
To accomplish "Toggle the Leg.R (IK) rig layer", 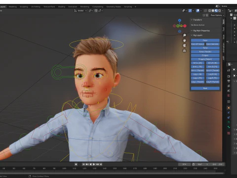I will [x=213, y=74].
